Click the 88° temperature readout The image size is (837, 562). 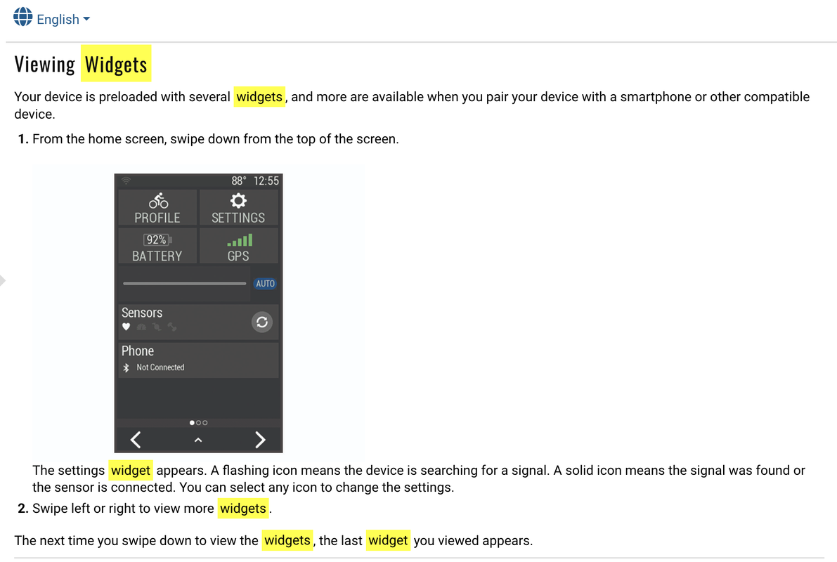click(x=239, y=181)
